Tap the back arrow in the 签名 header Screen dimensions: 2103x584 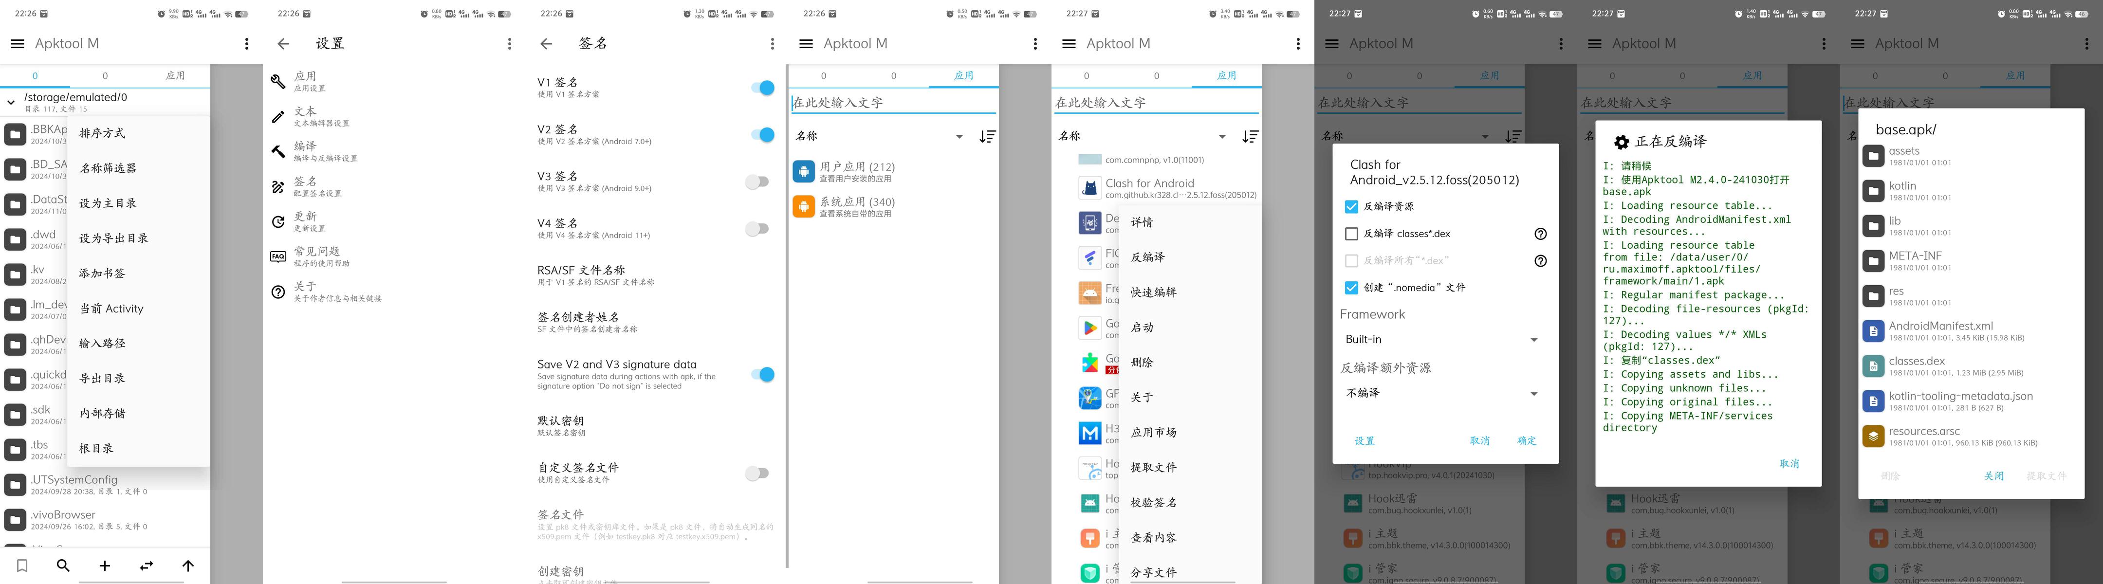[x=546, y=44]
